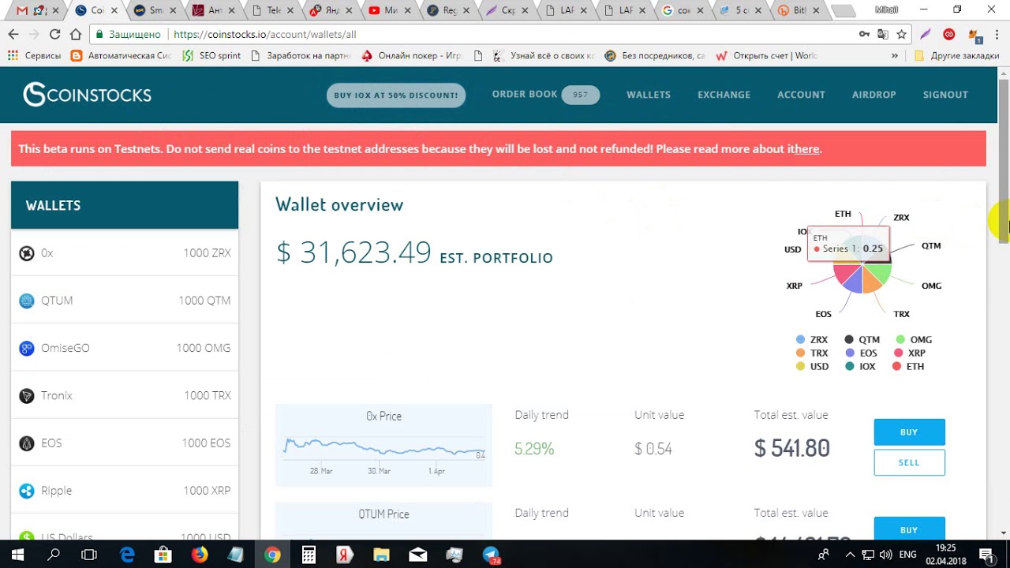Expand the hidden bookmarks chevron
The height and width of the screenshot is (568, 1010).
[894, 56]
